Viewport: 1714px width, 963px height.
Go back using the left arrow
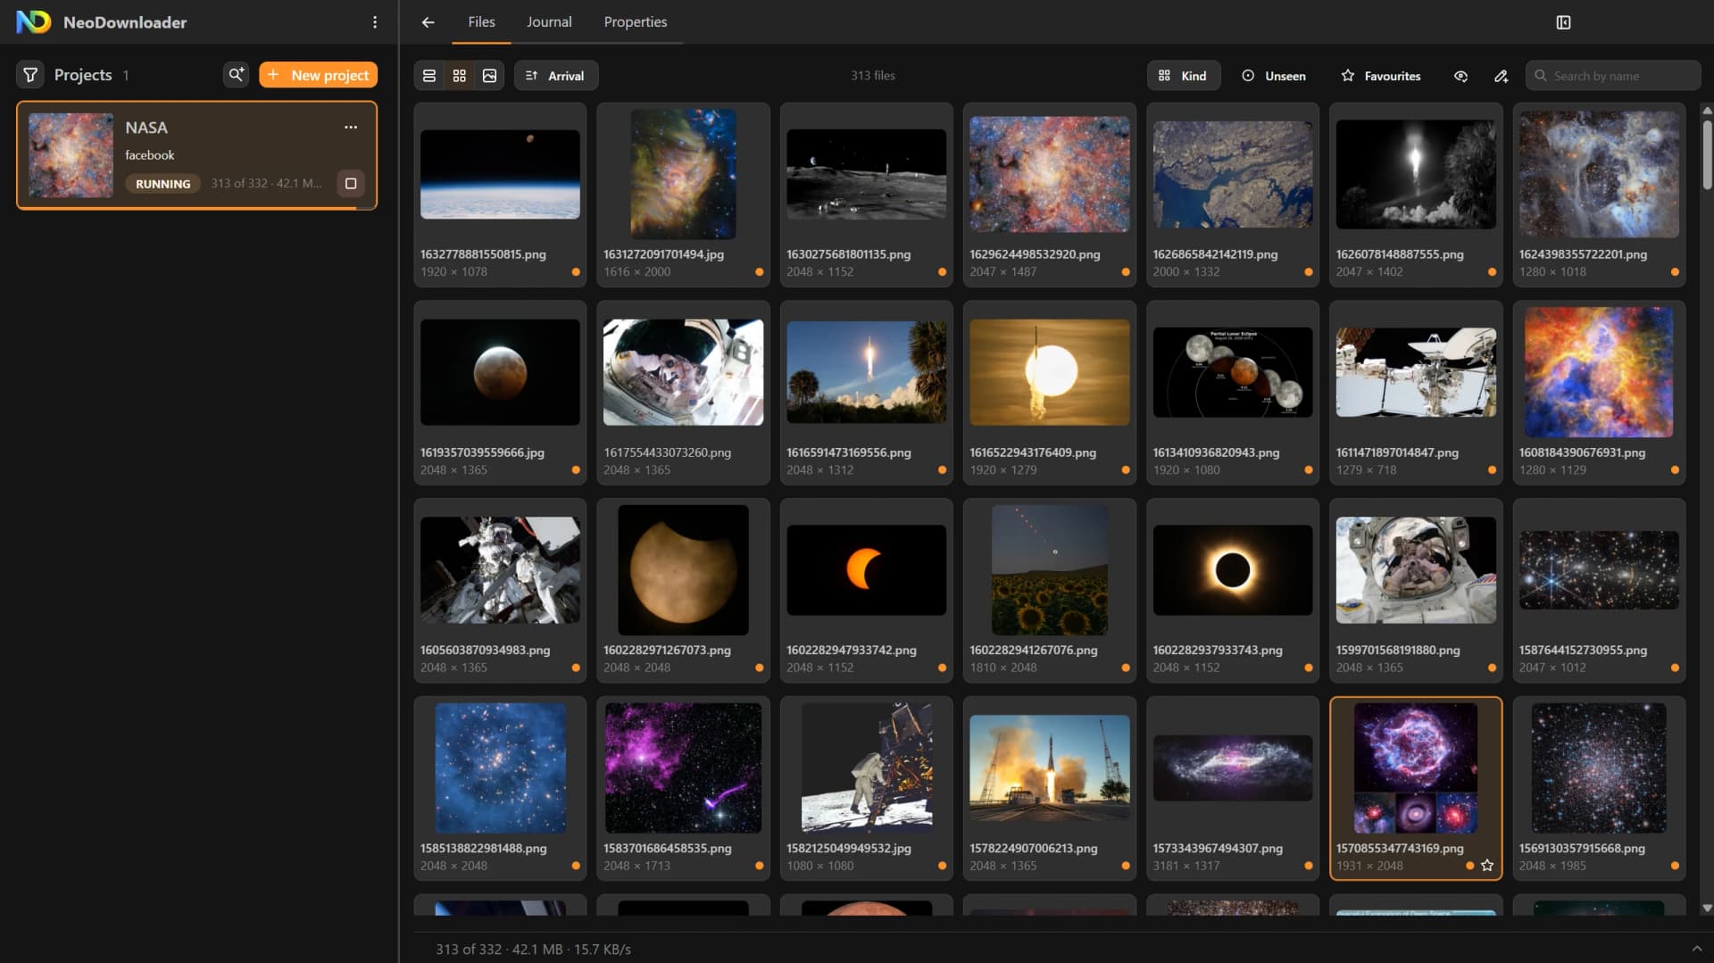pyautogui.click(x=428, y=22)
